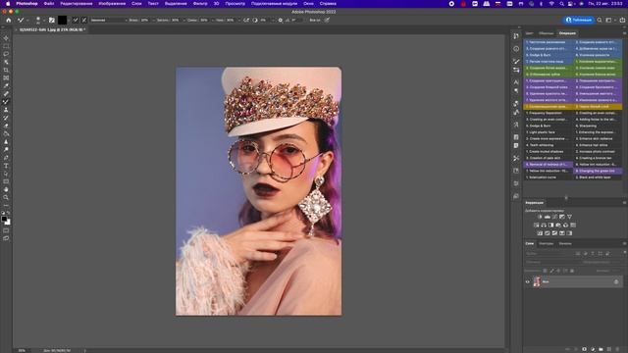The height and width of the screenshot is (353, 628).
Task: Select the Horizontal Type tool
Action: click(x=6, y=166)
